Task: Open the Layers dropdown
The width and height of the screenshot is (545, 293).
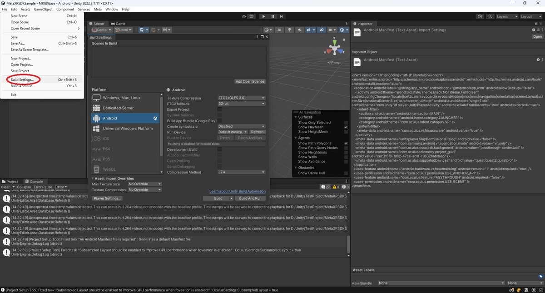Action: (506, 16)
